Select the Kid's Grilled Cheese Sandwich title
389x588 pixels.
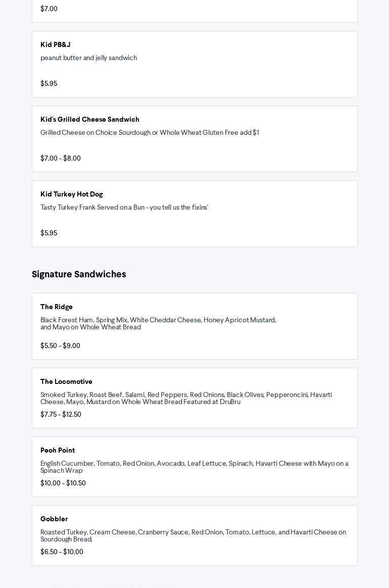pos(90,120)
